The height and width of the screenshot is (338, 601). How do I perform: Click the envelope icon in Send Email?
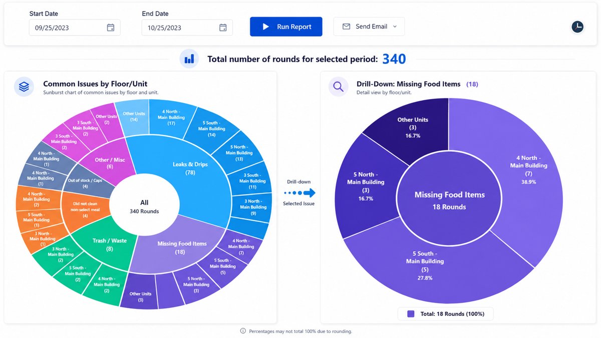pos(346,27)
